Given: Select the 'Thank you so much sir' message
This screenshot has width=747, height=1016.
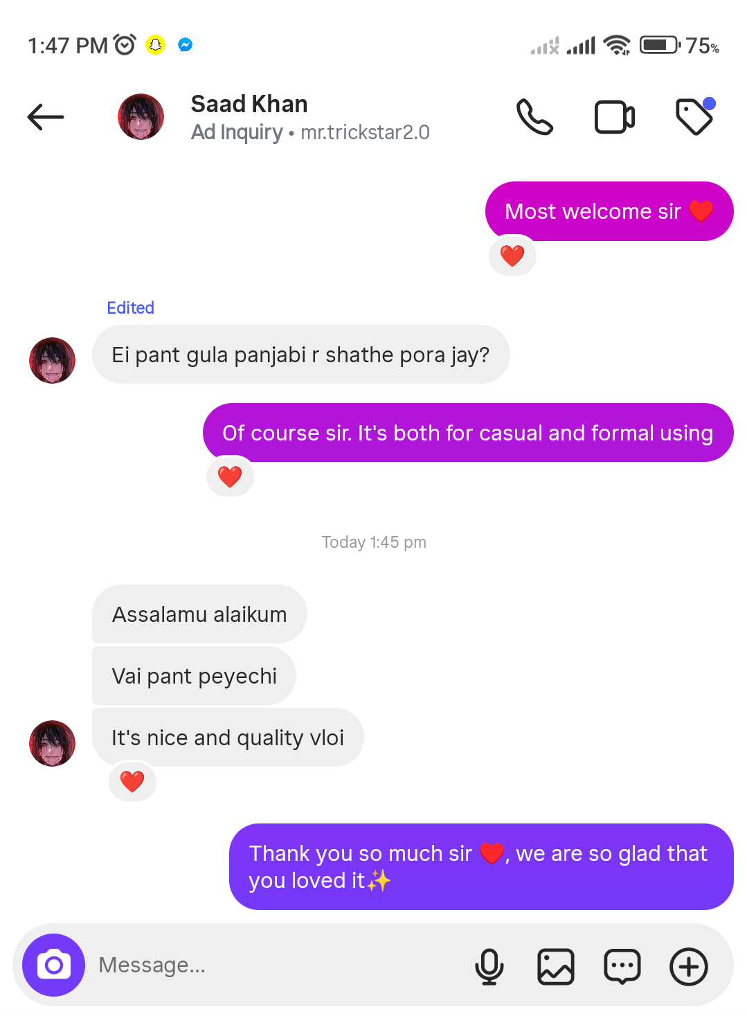Looking at the screenshot, I should (481, 866).
